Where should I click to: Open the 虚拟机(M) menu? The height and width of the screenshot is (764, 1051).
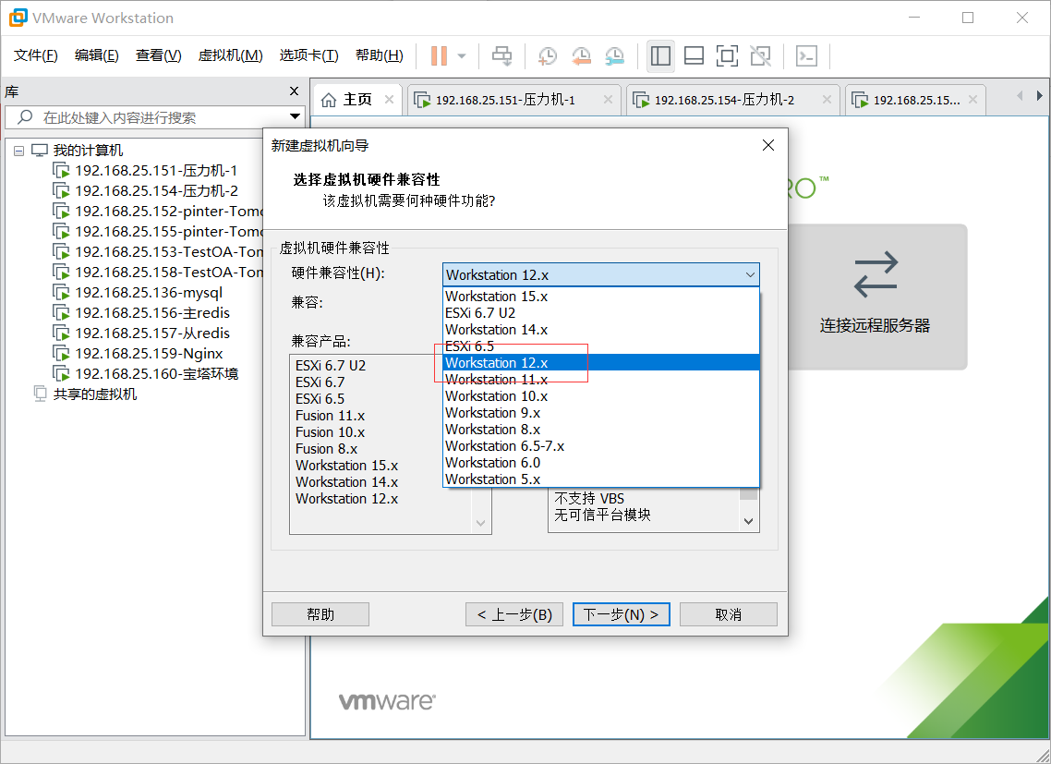(230, 55)
